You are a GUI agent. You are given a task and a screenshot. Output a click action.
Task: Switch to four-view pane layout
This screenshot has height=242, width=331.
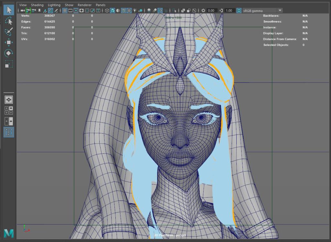(9, 110)
